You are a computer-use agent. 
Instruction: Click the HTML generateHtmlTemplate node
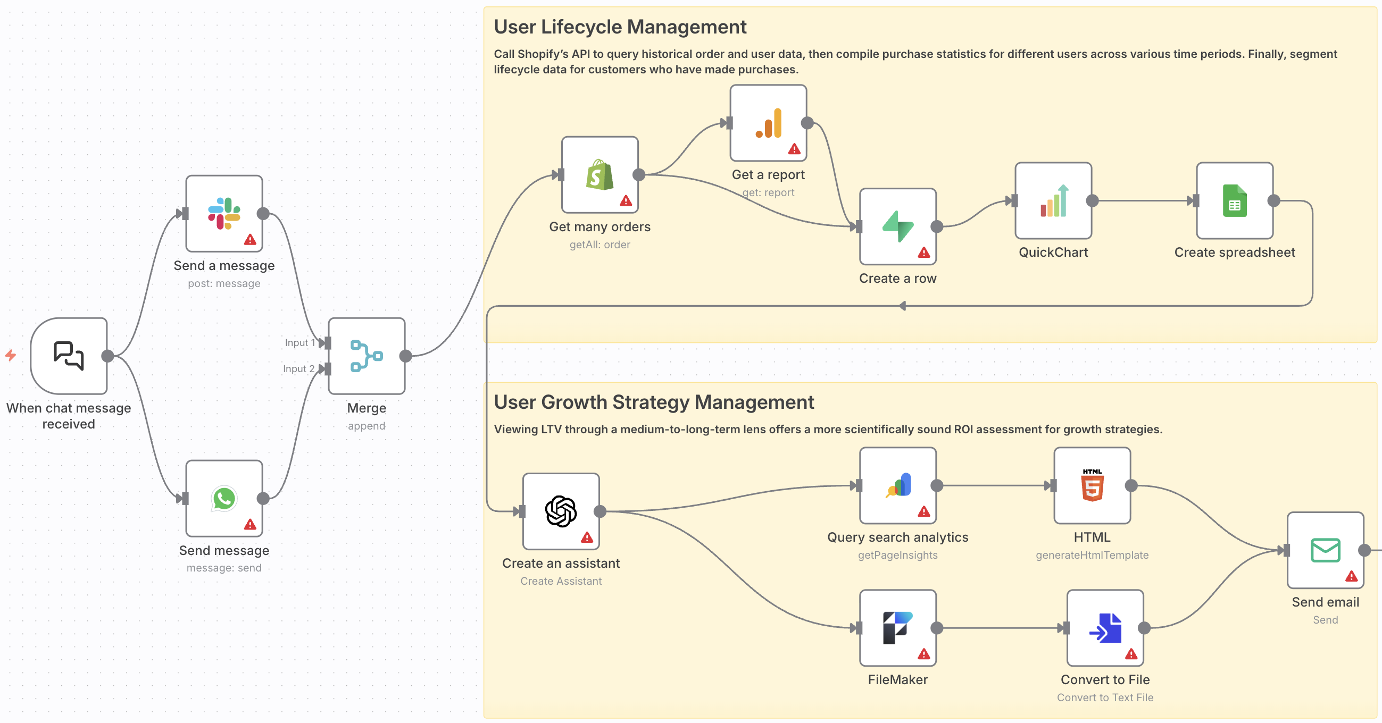click(x=1091, y=486)
